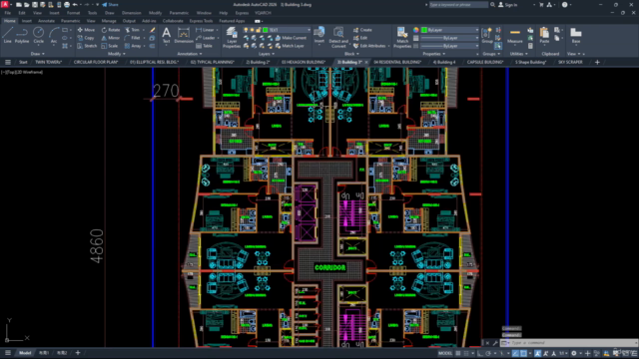Image resolution: width=639 pixels, height=359 pixels.
Task: Disable 2D object snap in status bar
Action: click(x=523, y=353)
